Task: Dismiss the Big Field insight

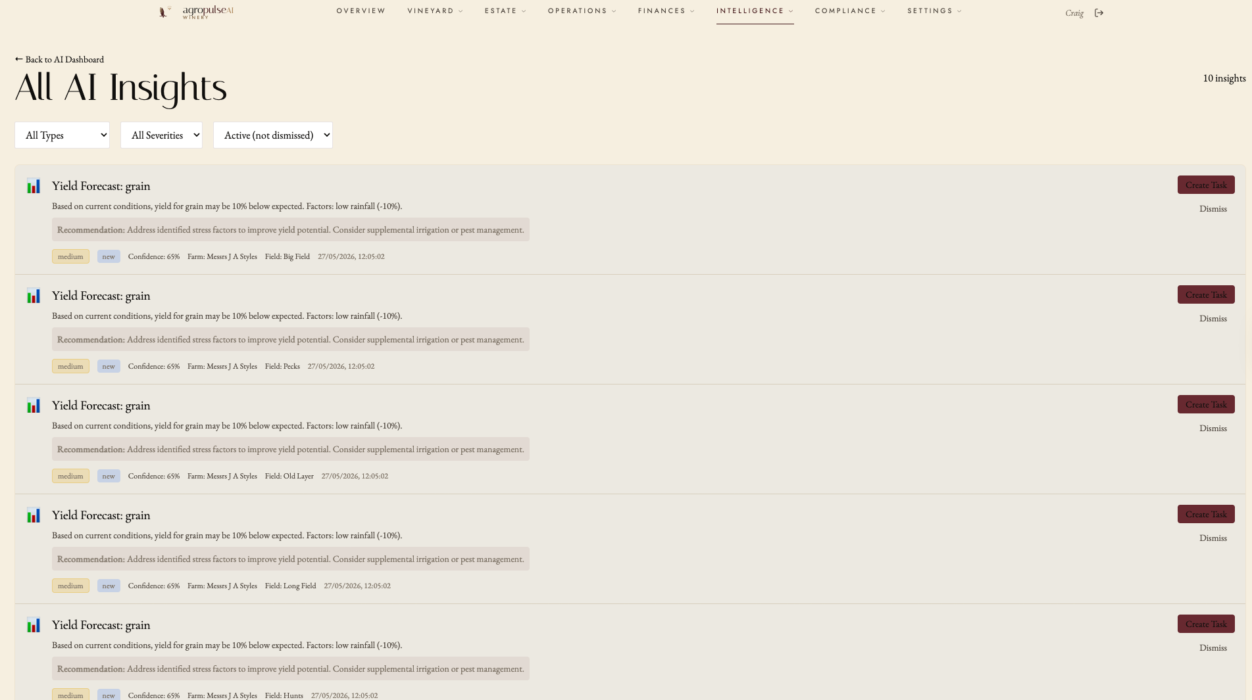Action: pos(1213,209)
